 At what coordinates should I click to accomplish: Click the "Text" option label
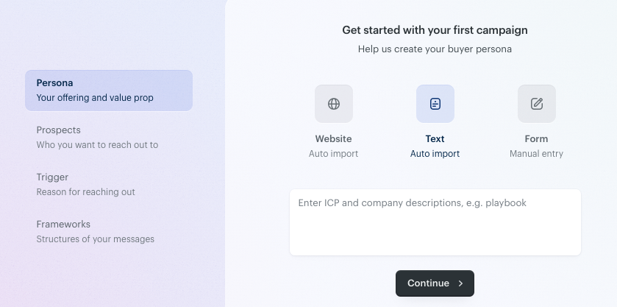[x=435, y=138]
